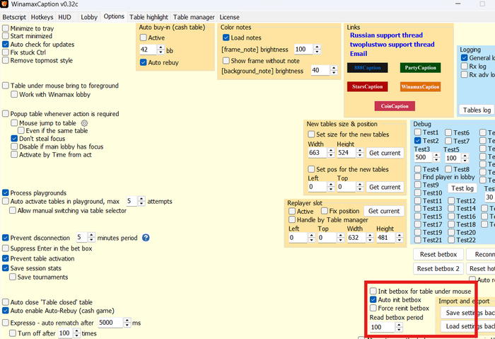
Task: Adjust background_note brightness stepper
Action: click(x=334, y=71)
